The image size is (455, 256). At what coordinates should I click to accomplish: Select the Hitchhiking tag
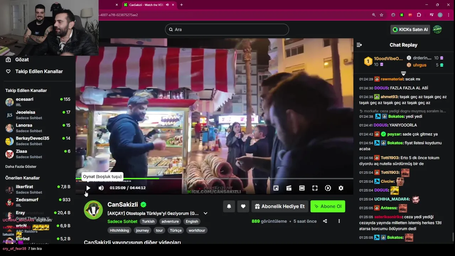point(119,230)
